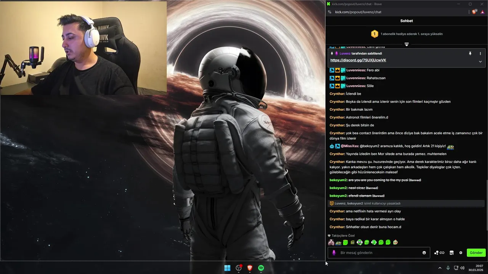Open Spotify from the taskbar
This screenshot has height=274, width=488.
261,268
